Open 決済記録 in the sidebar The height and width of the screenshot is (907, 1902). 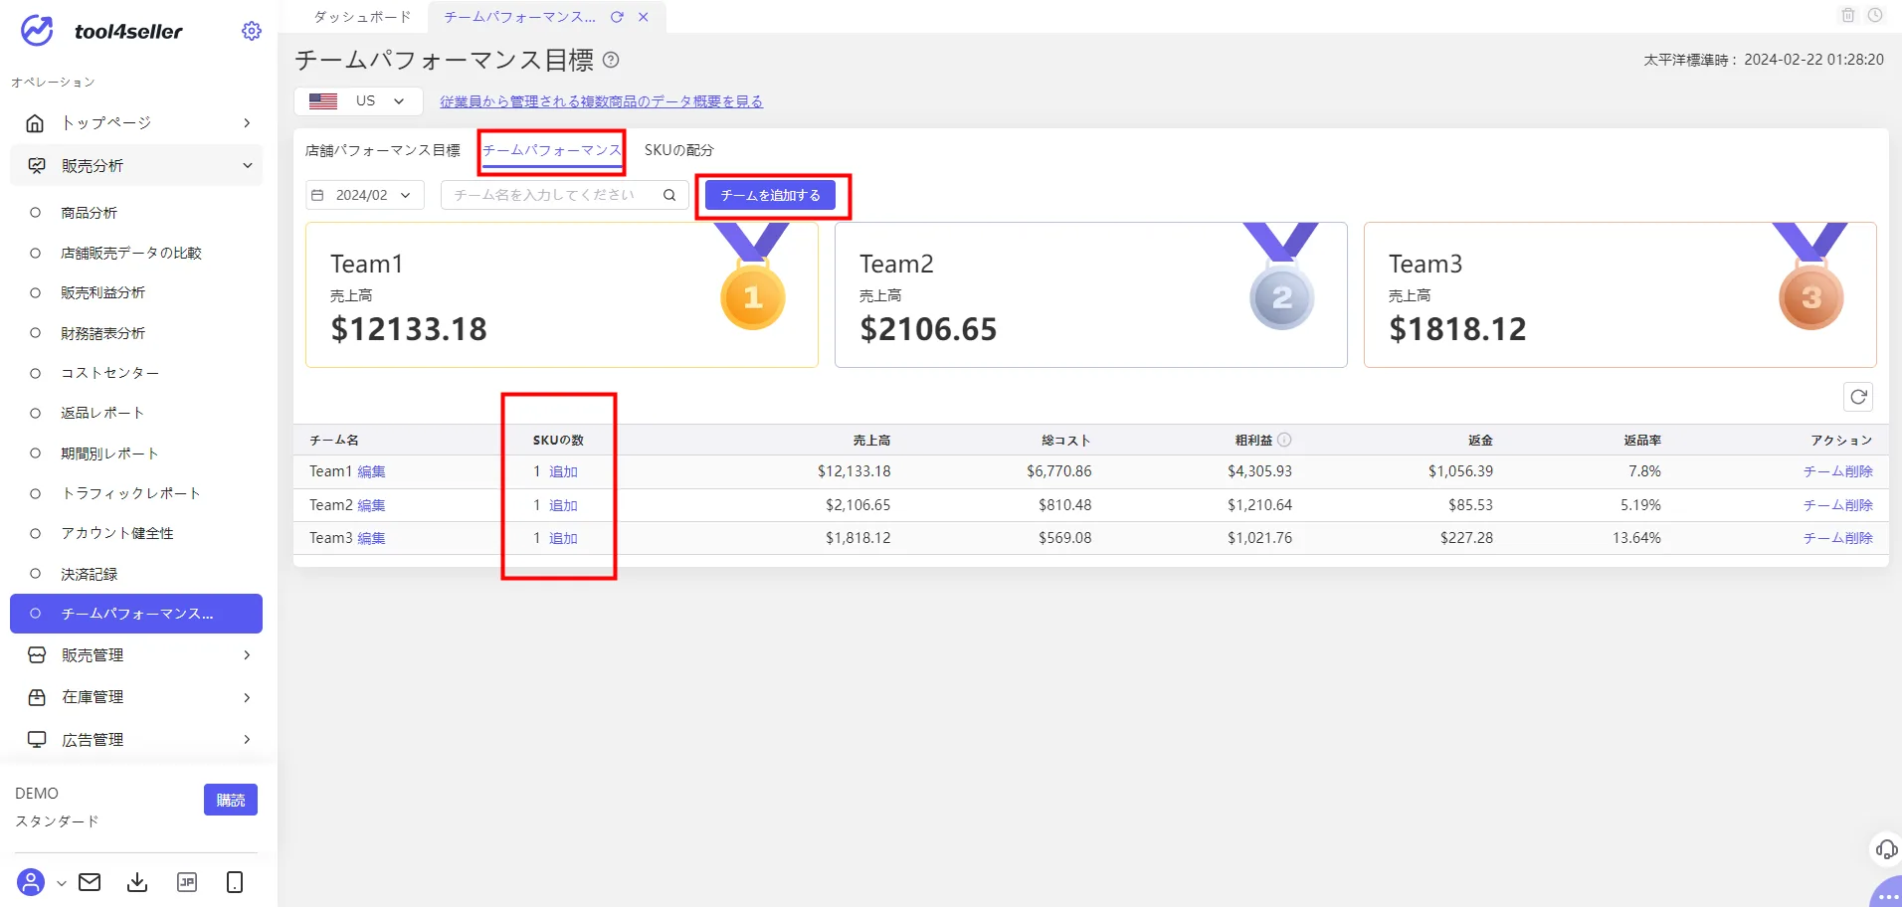pos(89,574)
